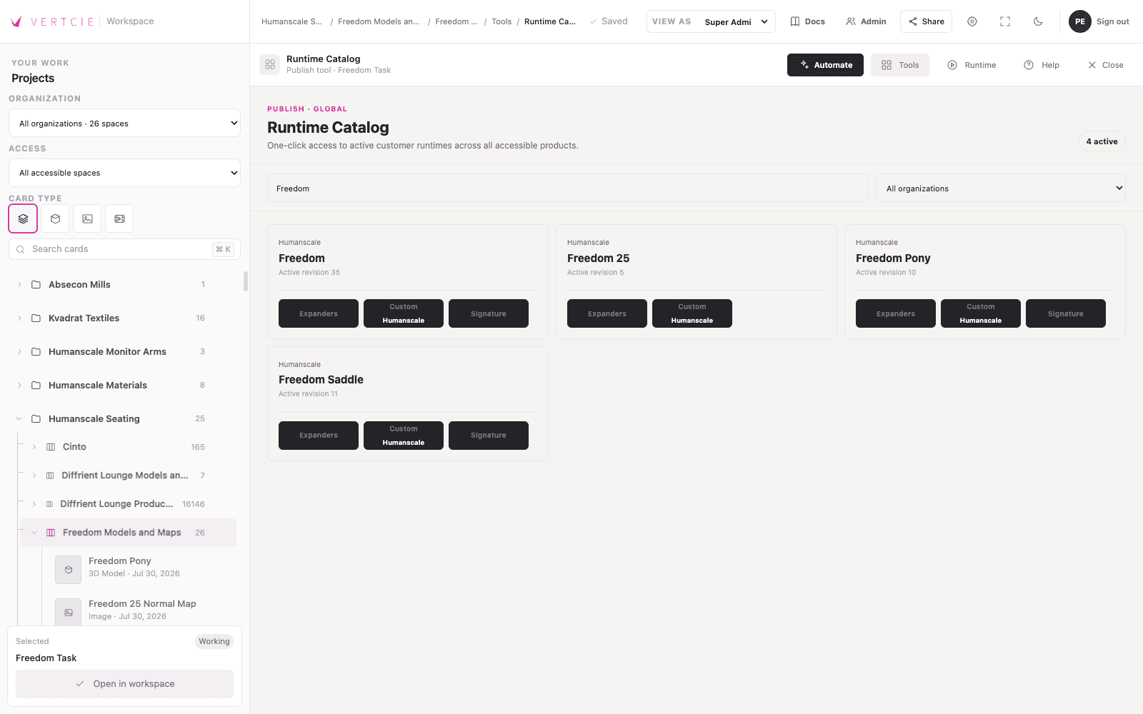
Task: Click the Freedom Pony 3D model thumbnail
Action: click(x=69, y=570)
